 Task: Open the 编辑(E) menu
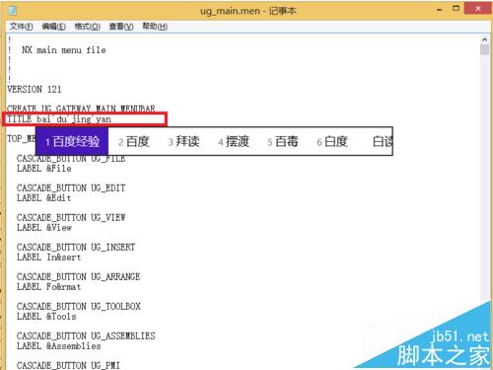[x=53, y=27]
